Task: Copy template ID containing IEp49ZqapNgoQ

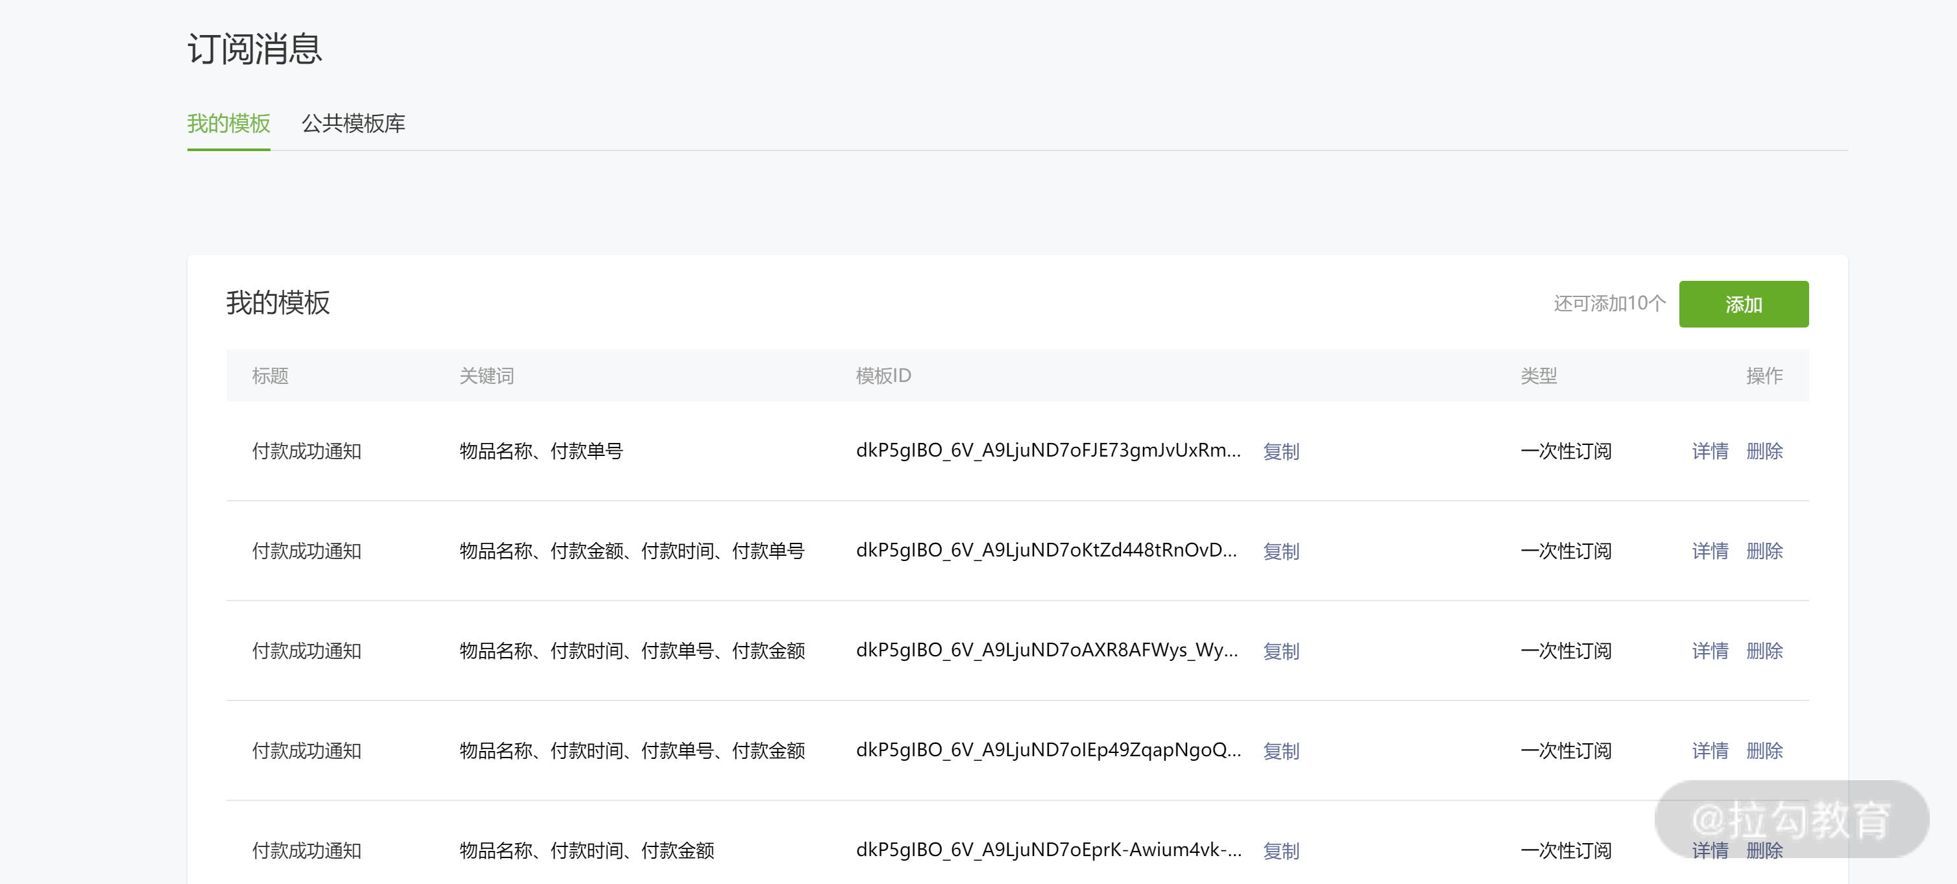Action: [1281, 751]
